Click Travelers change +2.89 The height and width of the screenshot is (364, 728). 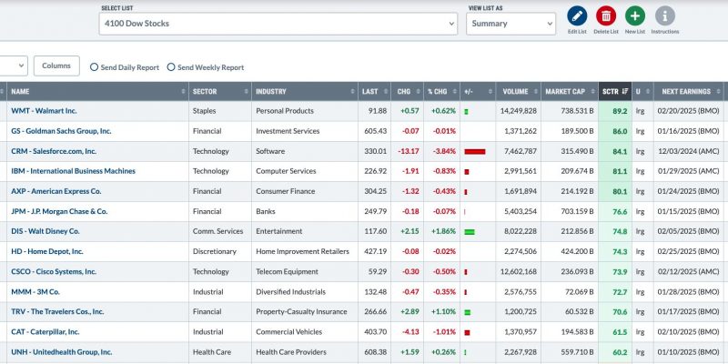[x=410, y=311]
